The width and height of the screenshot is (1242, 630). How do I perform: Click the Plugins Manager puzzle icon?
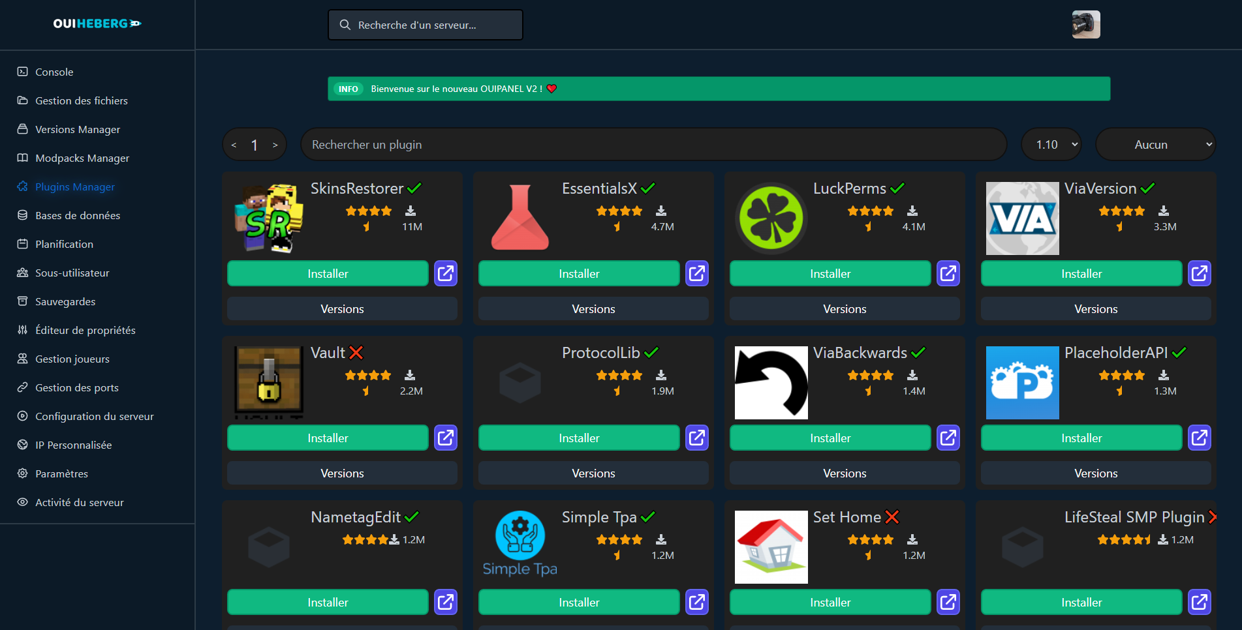pos(23,187)
